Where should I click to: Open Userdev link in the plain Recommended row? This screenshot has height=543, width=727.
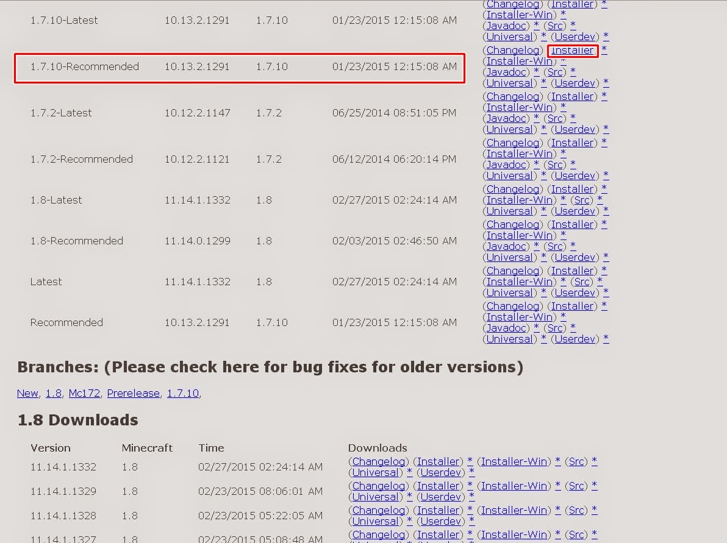click(x=575, y=339)
